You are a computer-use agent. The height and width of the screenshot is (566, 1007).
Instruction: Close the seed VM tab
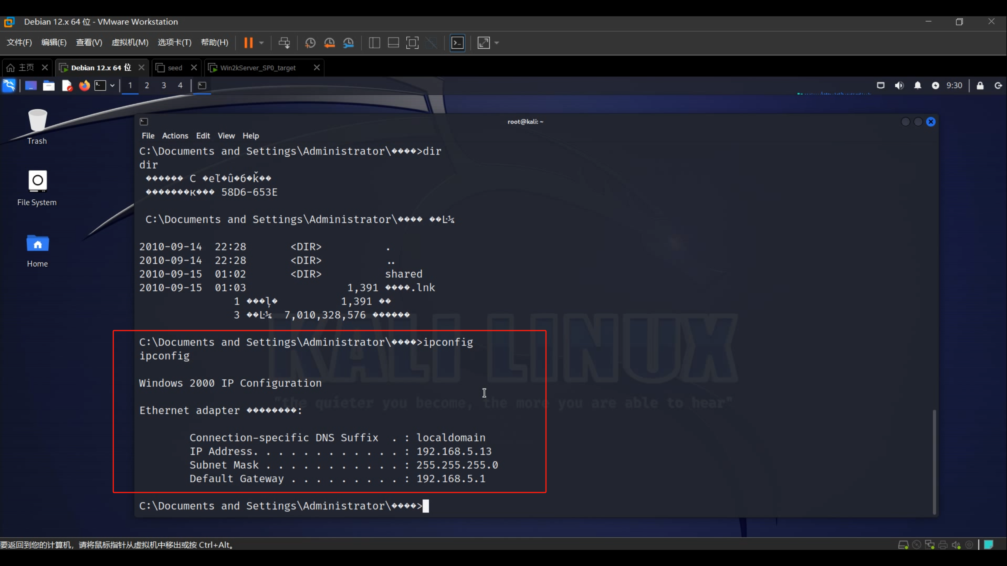tap(194, 68)
